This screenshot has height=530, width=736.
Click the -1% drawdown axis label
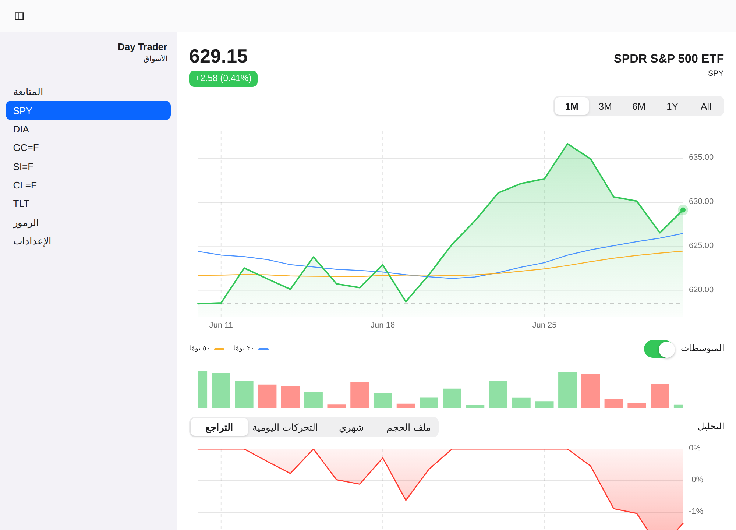(x=696, y=511)
